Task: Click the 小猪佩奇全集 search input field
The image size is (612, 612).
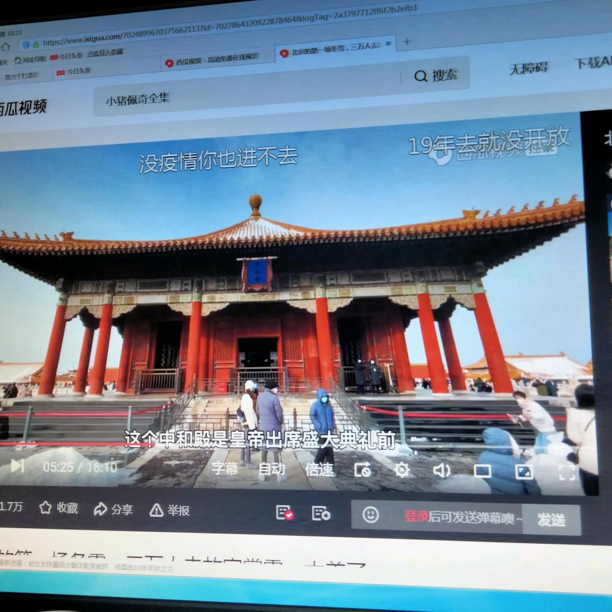Action: pyautogui.click(x=244, y=96)
